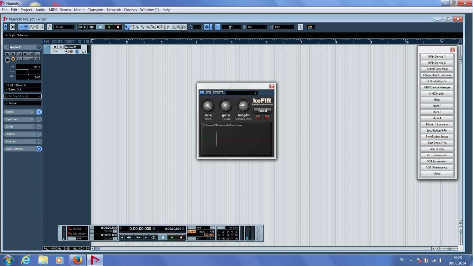Open the MIDI menu
Screen dimensions: 473x266
(53, 10)
